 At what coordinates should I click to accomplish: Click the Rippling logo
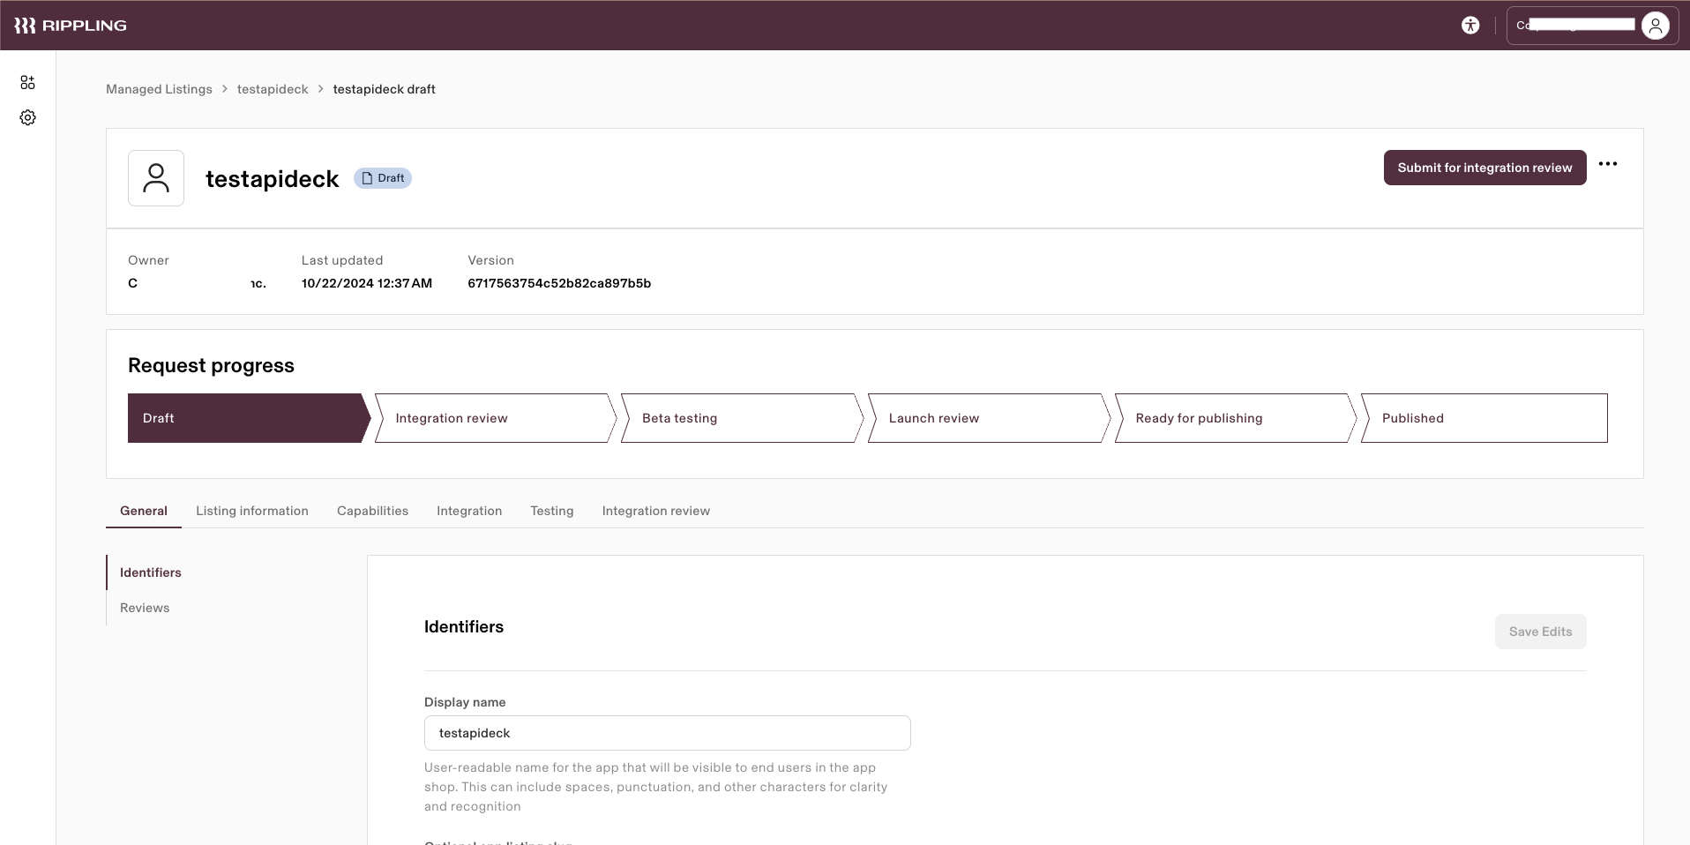pos(71,25)
